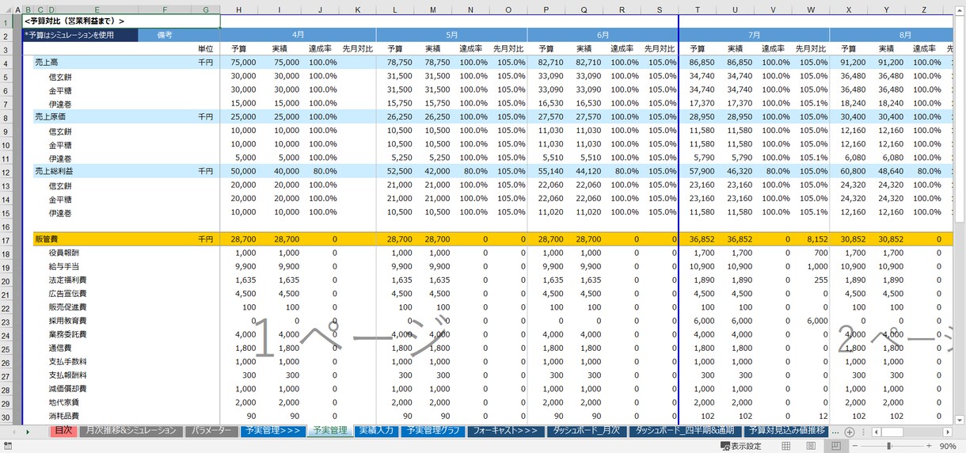
Task: Open 表示設定 display settings
Action: [741, 446]
